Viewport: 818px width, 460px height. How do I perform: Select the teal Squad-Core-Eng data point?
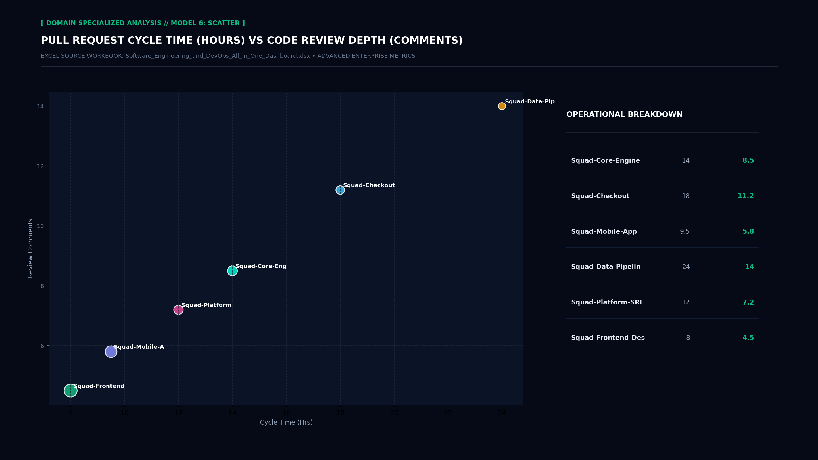(232, 271)
